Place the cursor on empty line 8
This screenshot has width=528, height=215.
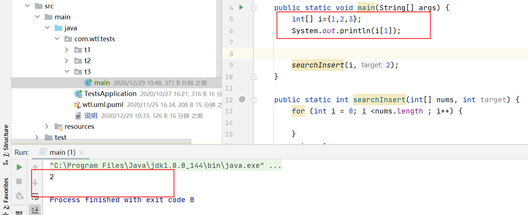tap(391, 54)
